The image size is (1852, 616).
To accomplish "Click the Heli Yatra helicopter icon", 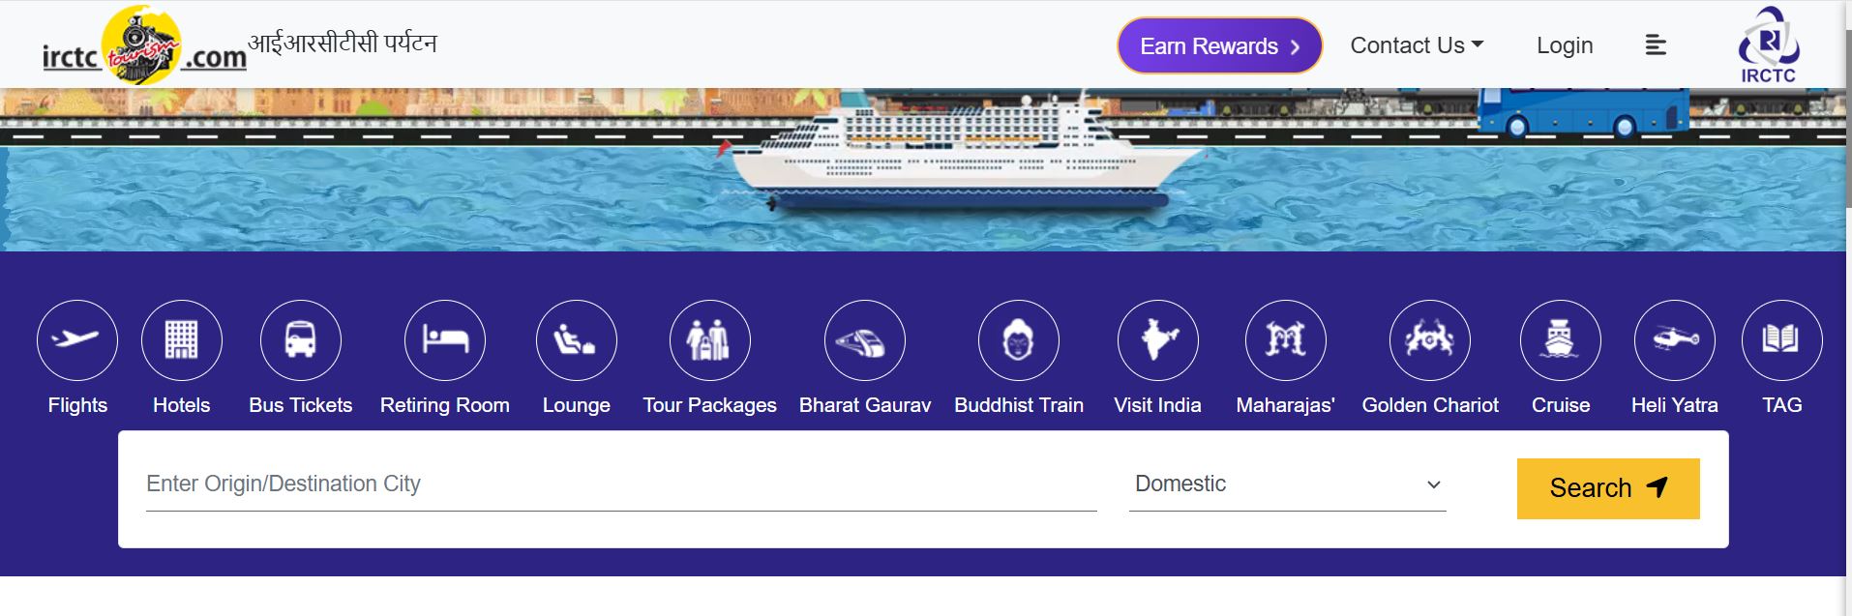I will pyautogui.click(x=1675, y=340).
